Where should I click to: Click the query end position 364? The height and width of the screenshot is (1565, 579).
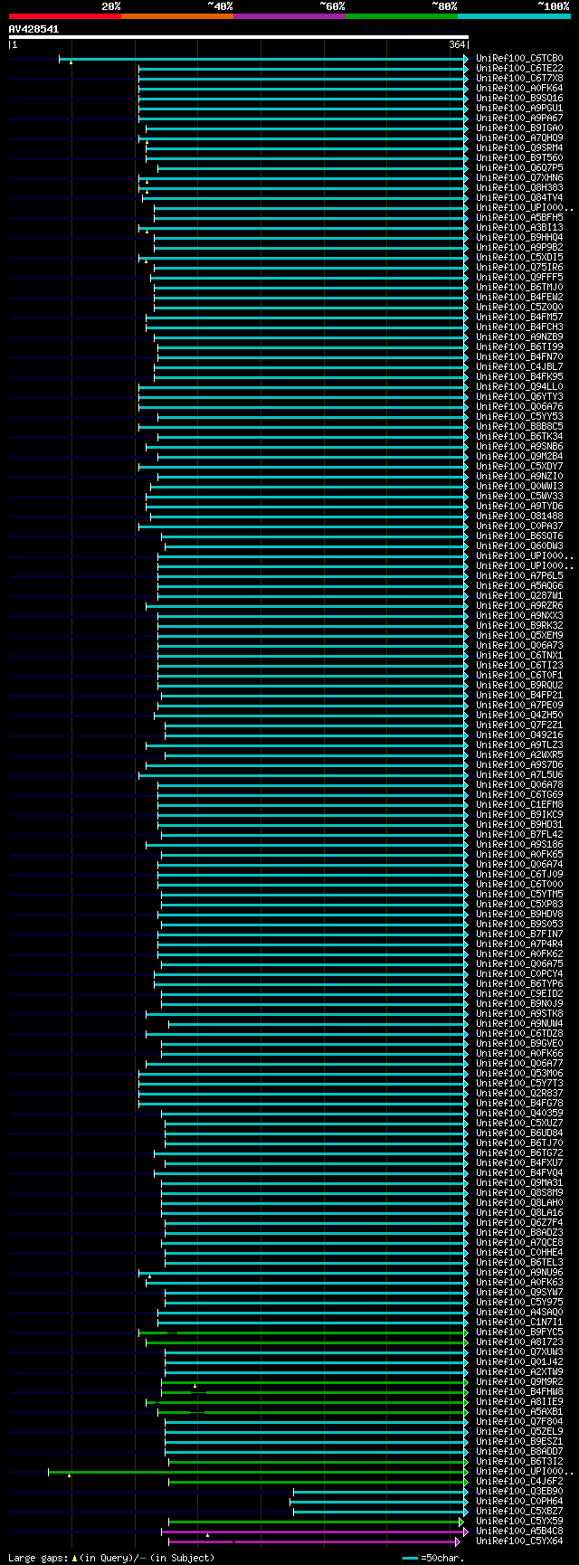coord(457,45)
